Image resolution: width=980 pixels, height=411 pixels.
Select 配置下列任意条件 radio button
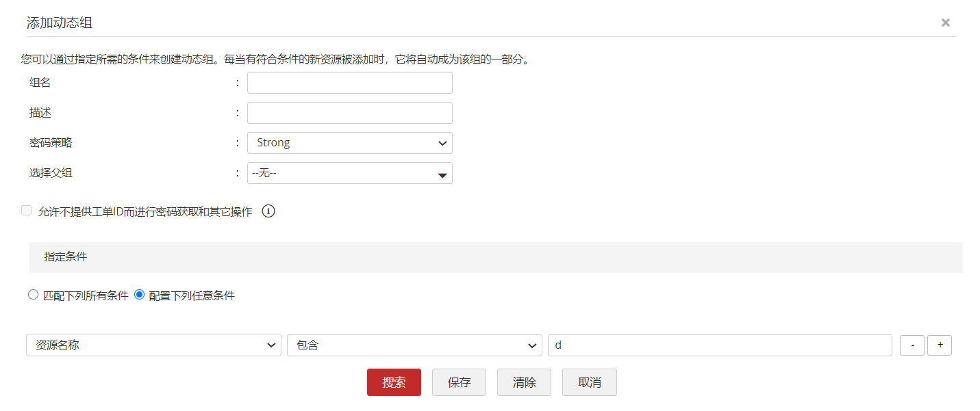pyautogui.click(x=140, y=295)
